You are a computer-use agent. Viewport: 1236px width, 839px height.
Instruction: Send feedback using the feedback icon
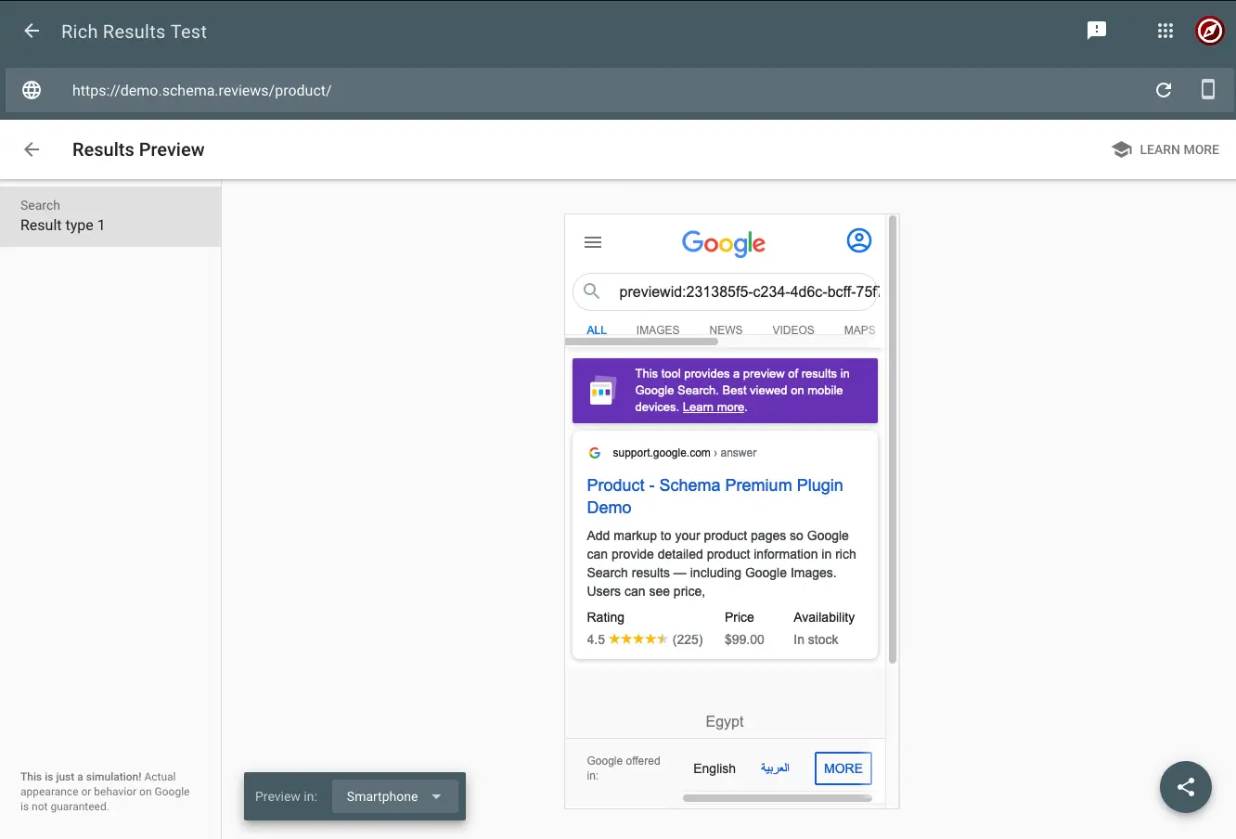[1097, 31]
